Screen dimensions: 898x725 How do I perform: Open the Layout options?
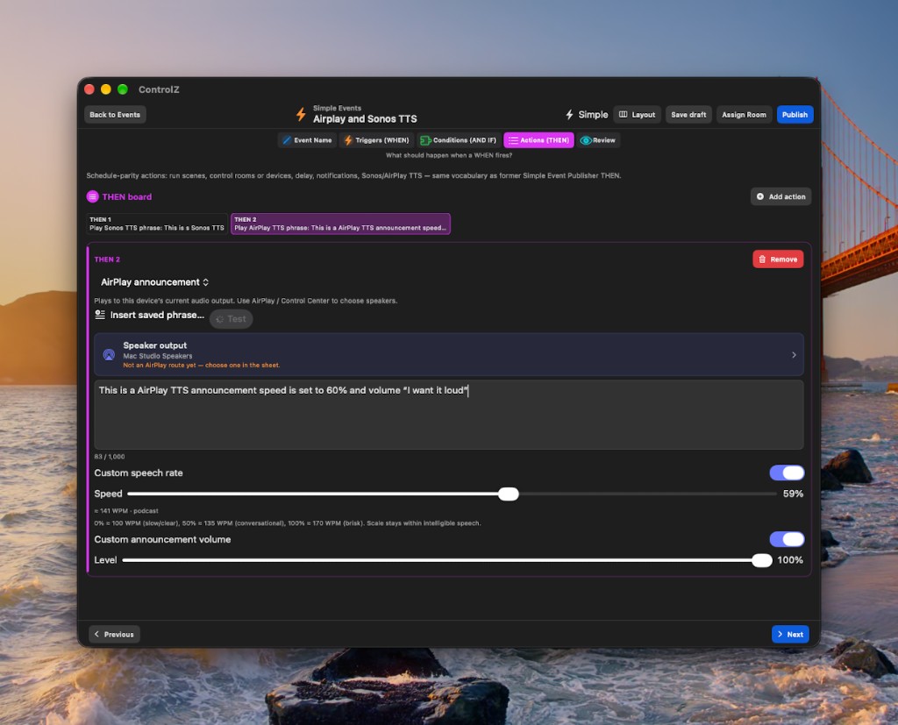click(x=638, y=115)
